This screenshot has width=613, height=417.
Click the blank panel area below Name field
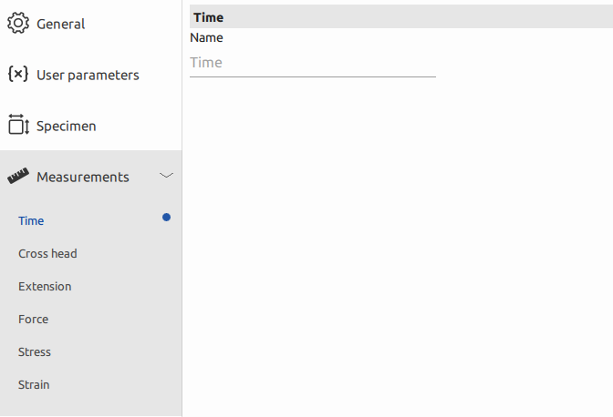click(398, 246)
